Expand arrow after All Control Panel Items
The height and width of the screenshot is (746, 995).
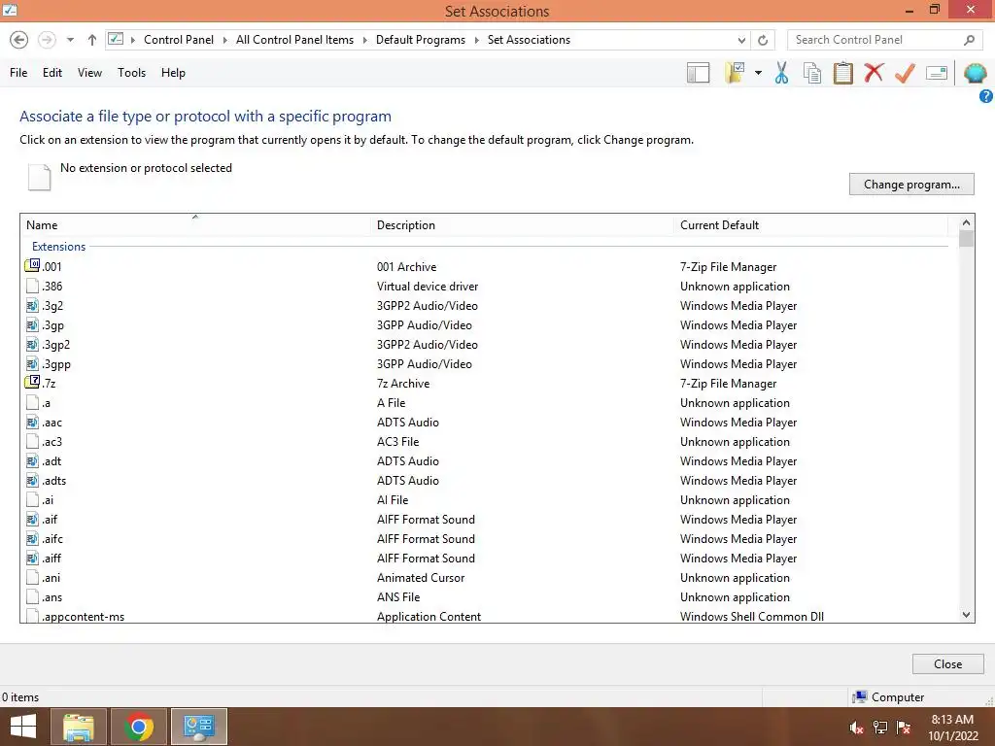365,40
